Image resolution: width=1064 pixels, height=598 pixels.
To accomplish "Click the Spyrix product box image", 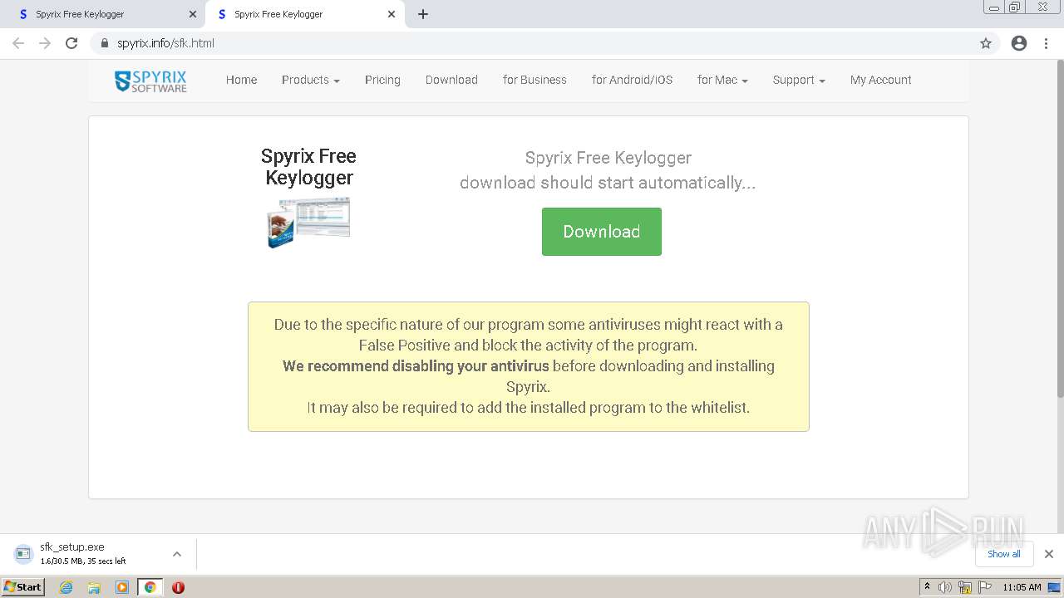I will 308,222.
